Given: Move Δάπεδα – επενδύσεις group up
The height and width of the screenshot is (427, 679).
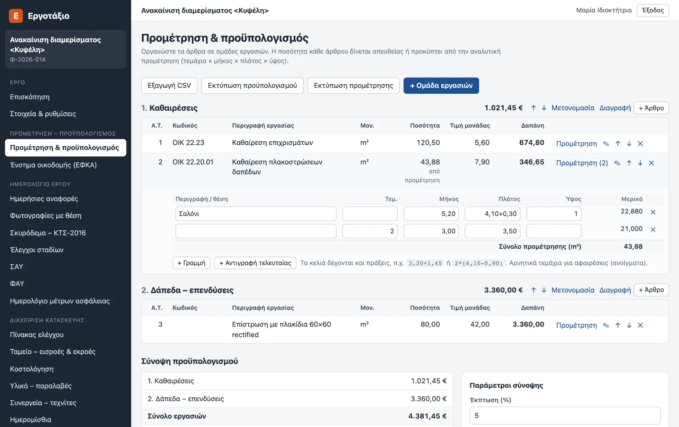Looking at the screenshot, I should (533, 290).
